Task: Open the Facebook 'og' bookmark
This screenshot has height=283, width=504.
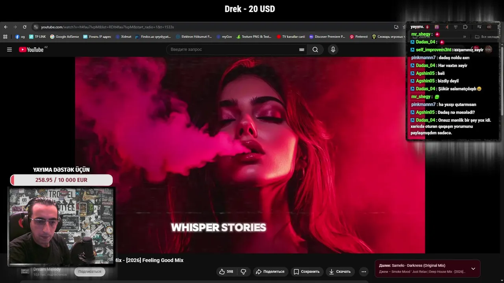Action: point(20,37)
